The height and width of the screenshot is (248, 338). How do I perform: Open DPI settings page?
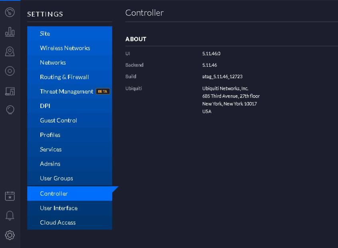point(45,106)
